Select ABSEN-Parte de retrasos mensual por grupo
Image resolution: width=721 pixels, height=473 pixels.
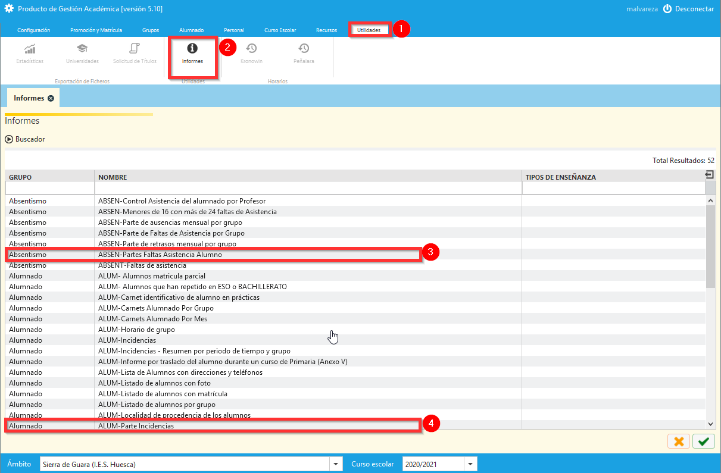click(355, 244)
